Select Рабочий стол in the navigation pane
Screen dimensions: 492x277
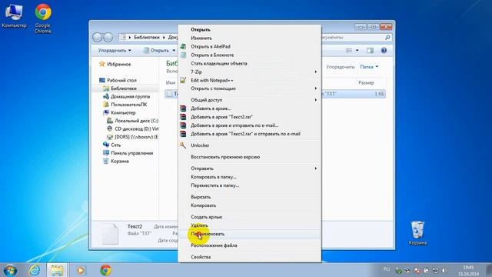121,80
